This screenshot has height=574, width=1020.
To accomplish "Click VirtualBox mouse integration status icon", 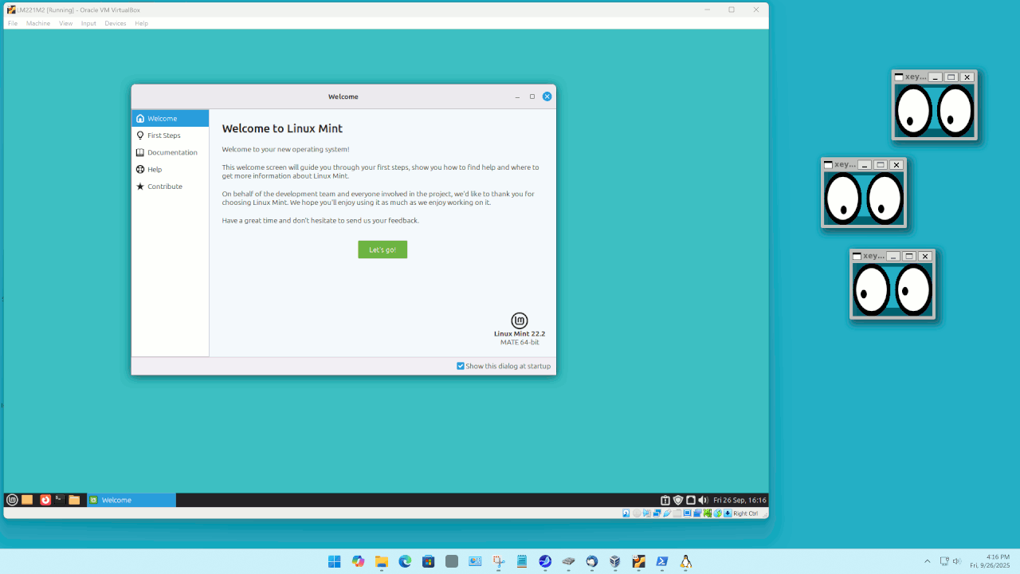I will (x=717, y=513).
